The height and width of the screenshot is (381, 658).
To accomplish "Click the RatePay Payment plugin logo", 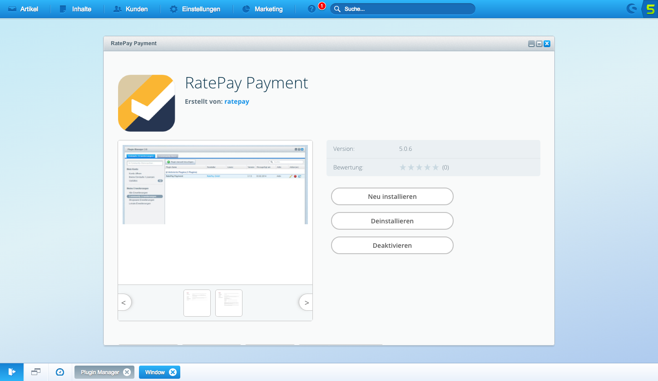I will [x=146, y=103].
